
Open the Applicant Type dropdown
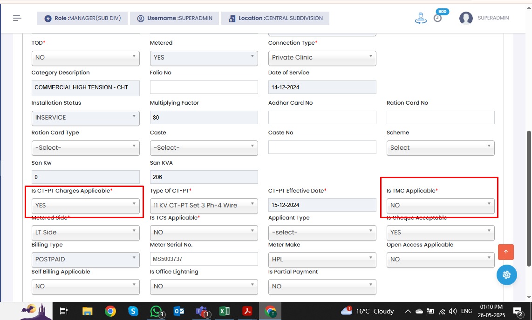(322, 233)
